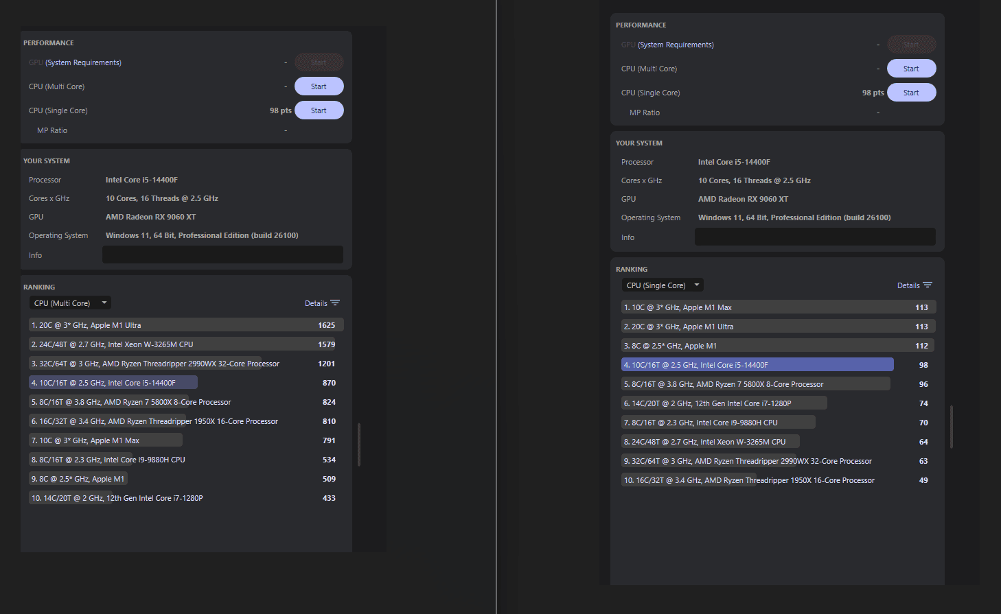Image resolution: width=1001 pixels, height=614 pixels.
Task: Open System Requirements link in left panel
Action: (x=83, y=62)
